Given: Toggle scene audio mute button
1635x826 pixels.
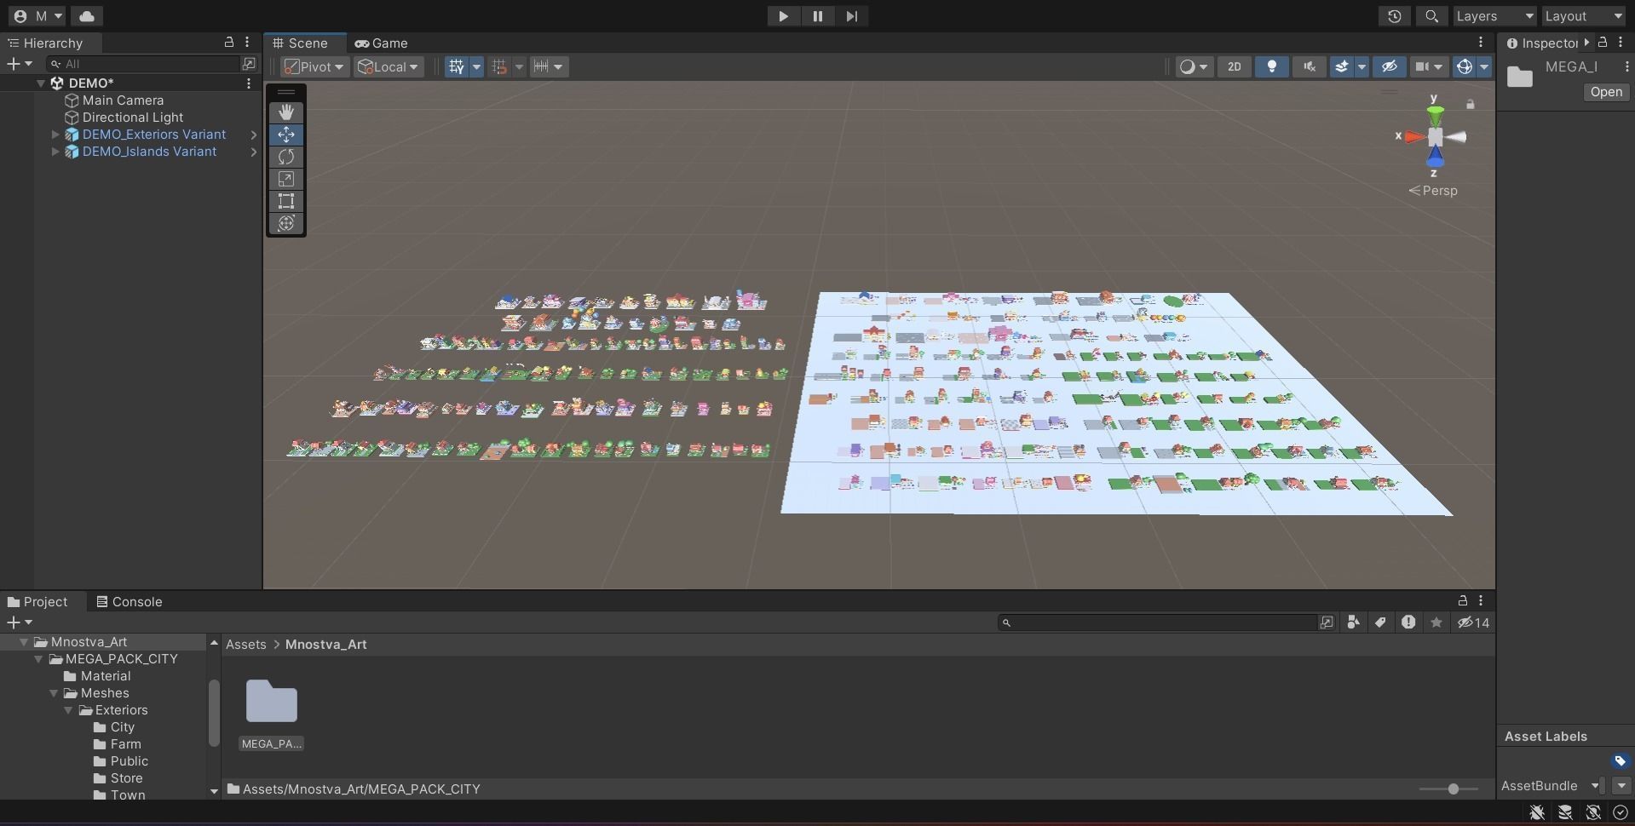Looking at the screenshot, I should pyautogui.click(x=1310, y=66).
